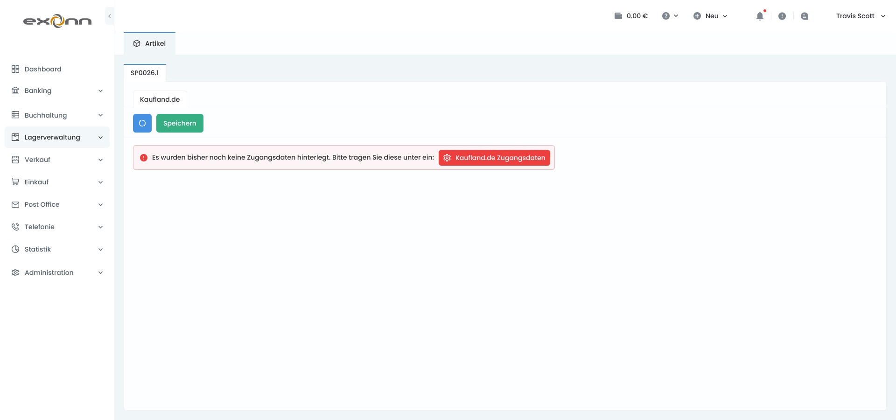Viewport: 896px width, 420px height.
Task: Open the Telefonie menu item
Action: [57, 227]
